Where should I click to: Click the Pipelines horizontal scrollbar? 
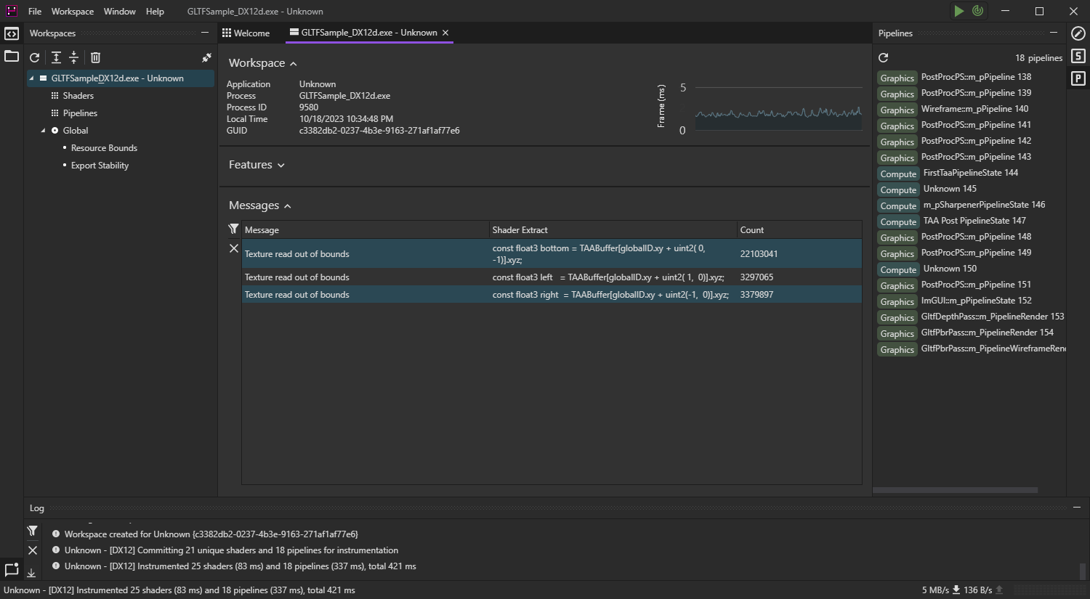click(955, 490)
